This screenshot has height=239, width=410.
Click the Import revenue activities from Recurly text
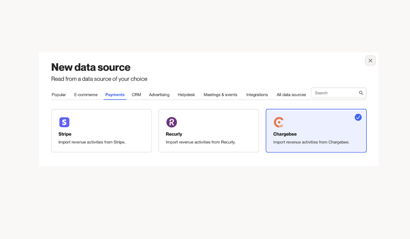[201, 142]
